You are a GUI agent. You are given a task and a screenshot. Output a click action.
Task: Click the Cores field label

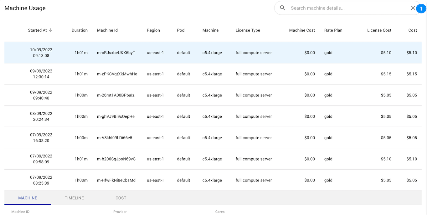point(220,212)
